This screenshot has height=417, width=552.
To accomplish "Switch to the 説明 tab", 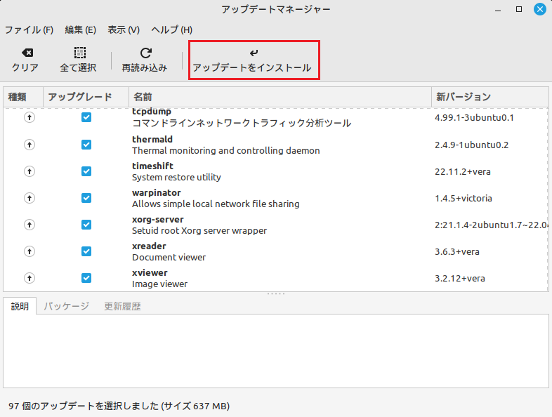I will (20, 306).
